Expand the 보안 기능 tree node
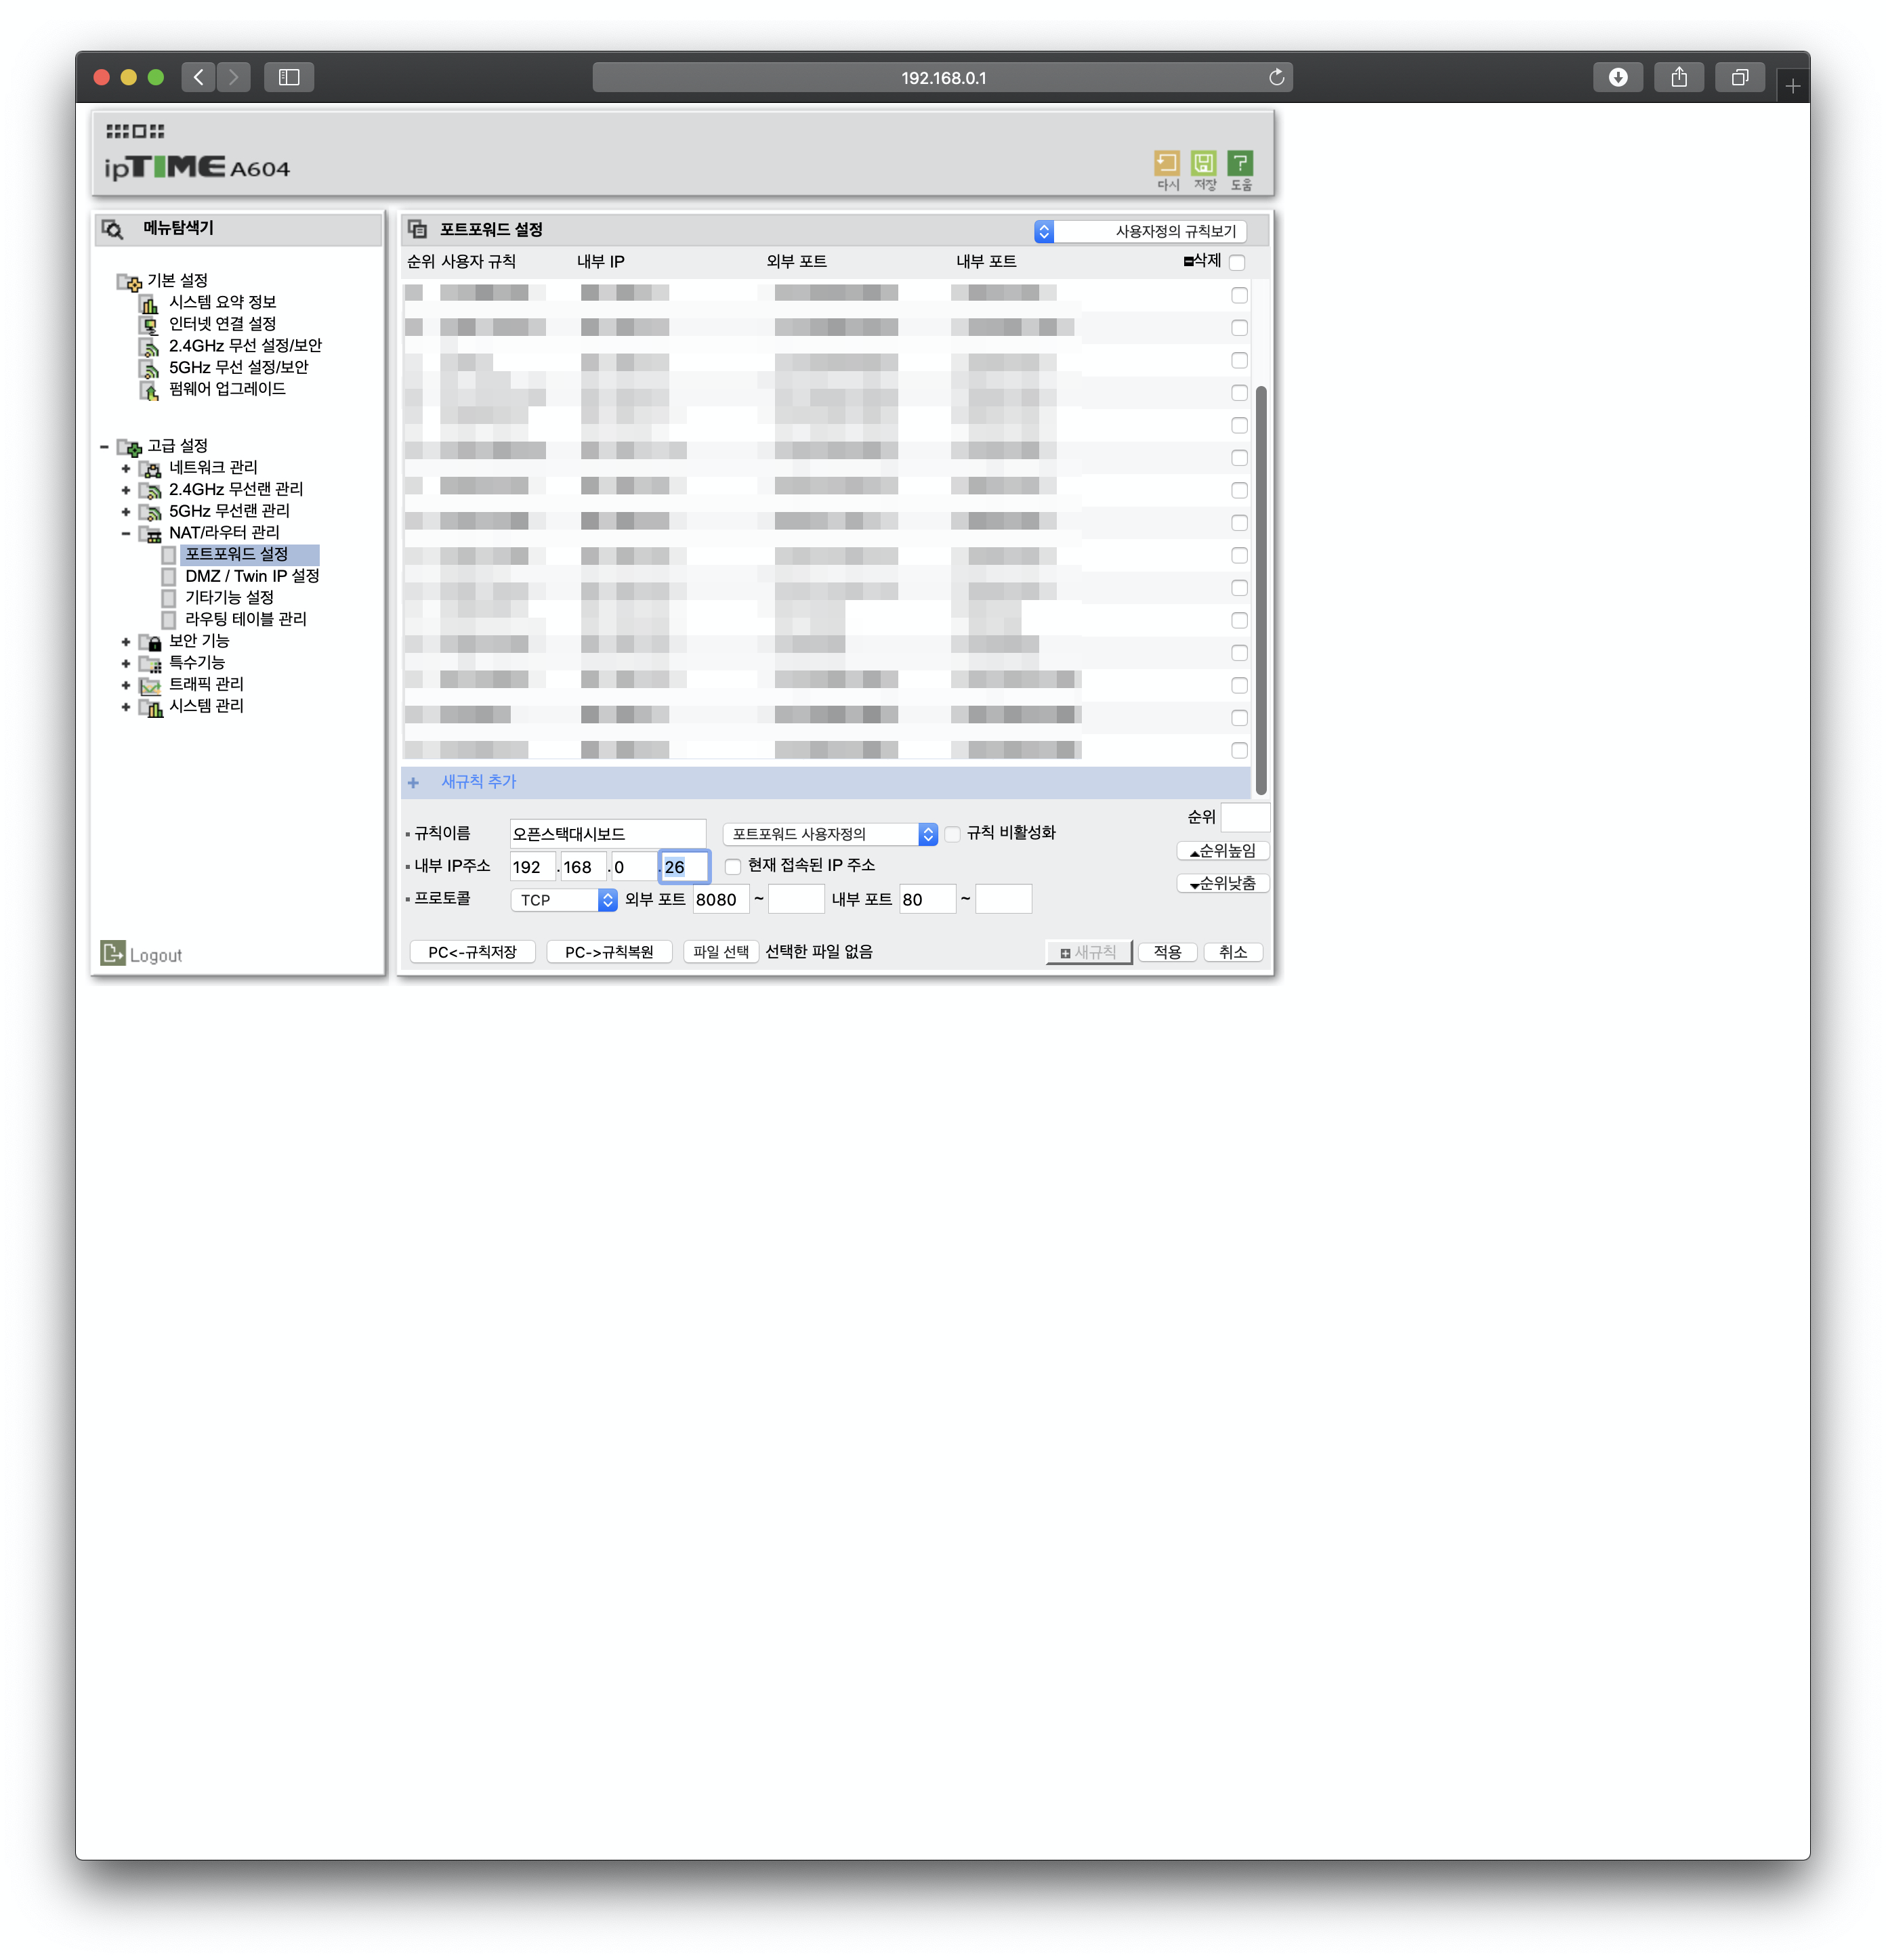Viewport: 1886px width, 1960px height. [x=126, y=642]
